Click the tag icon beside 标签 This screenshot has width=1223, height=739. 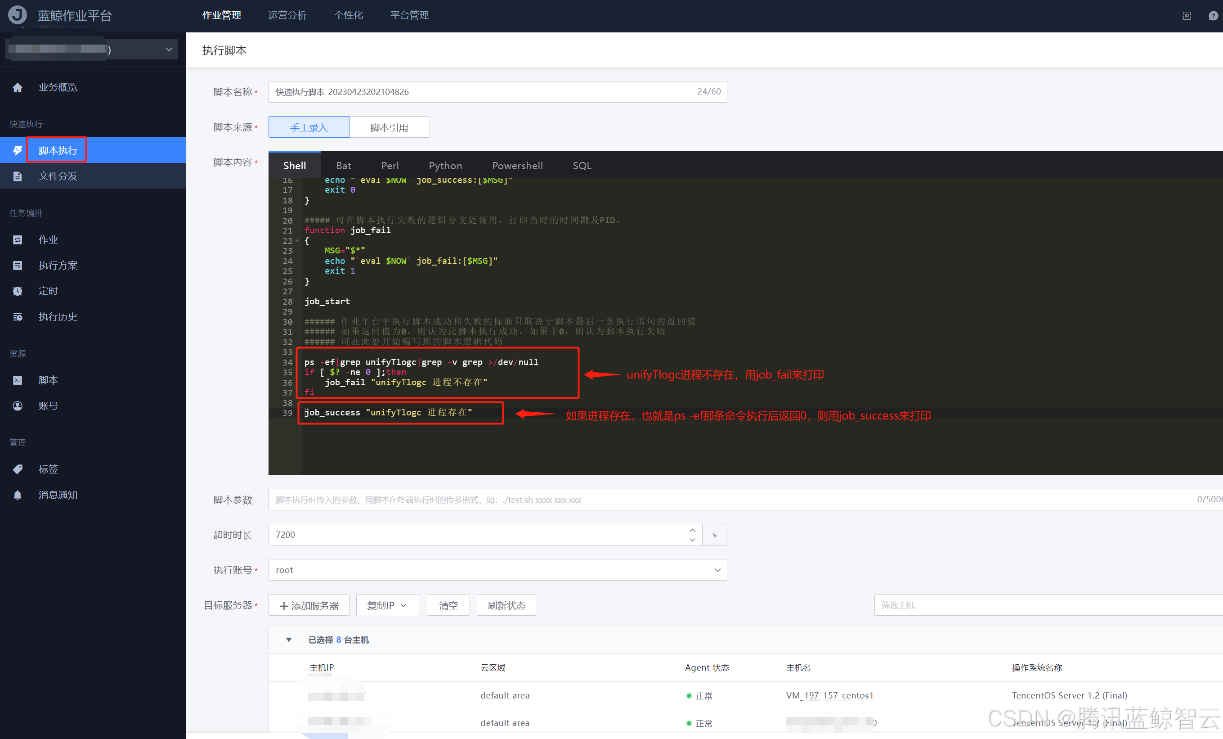click(18, 469)
